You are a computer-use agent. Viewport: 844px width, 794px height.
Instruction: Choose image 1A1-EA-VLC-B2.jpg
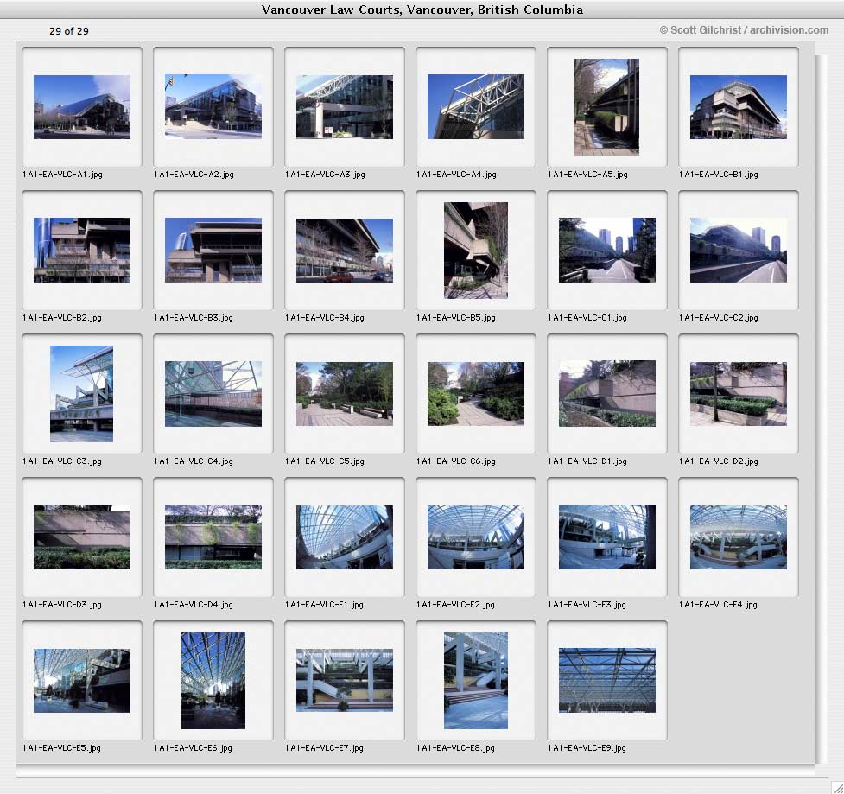pos(82,251)
